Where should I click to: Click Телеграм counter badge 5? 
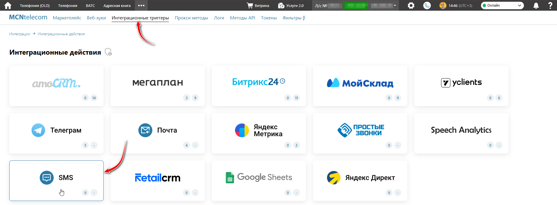[85, 145]
